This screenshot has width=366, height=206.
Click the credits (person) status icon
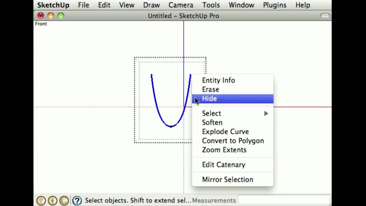[x=52, y=201]
